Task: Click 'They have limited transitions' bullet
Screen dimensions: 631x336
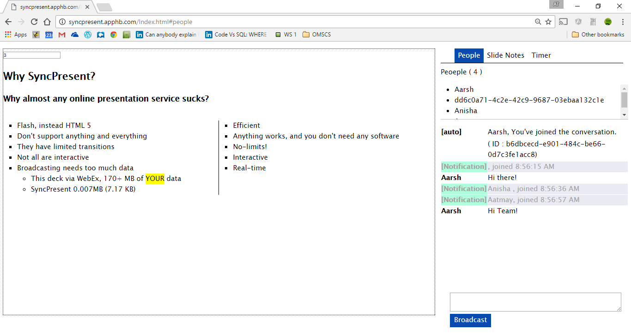Action: pos(66,147)
